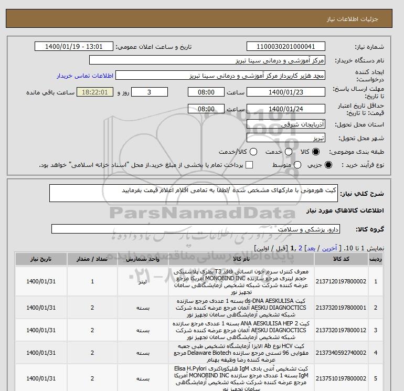The height and width of the screenshot is (391, 404).
Task: Click the ردیف column header
Action: pyautogui.click(x=375, y=259)
